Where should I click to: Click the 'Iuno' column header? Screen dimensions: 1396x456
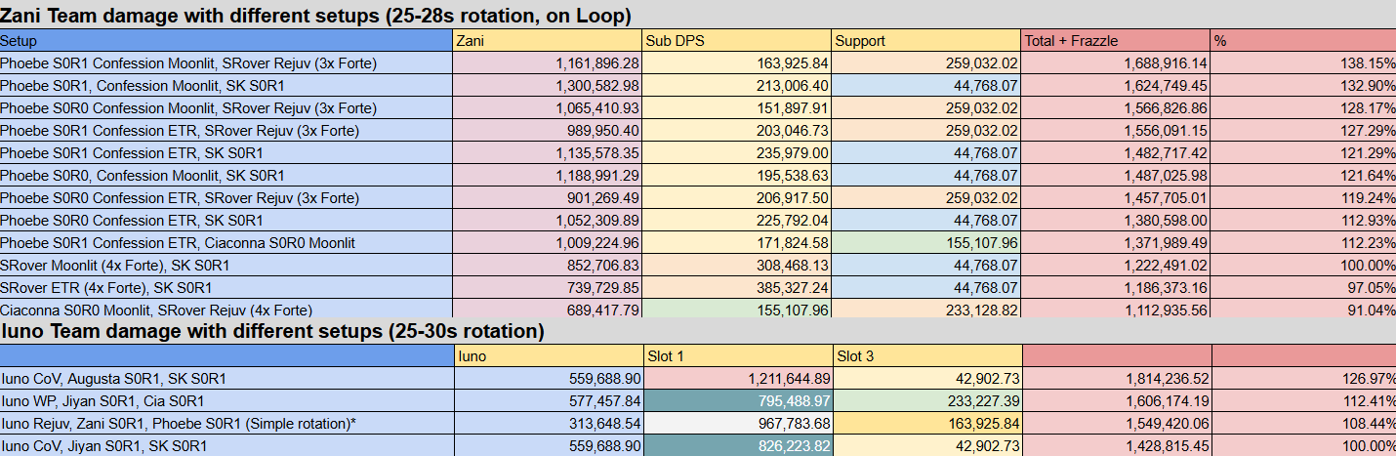[x=548, y=355]
